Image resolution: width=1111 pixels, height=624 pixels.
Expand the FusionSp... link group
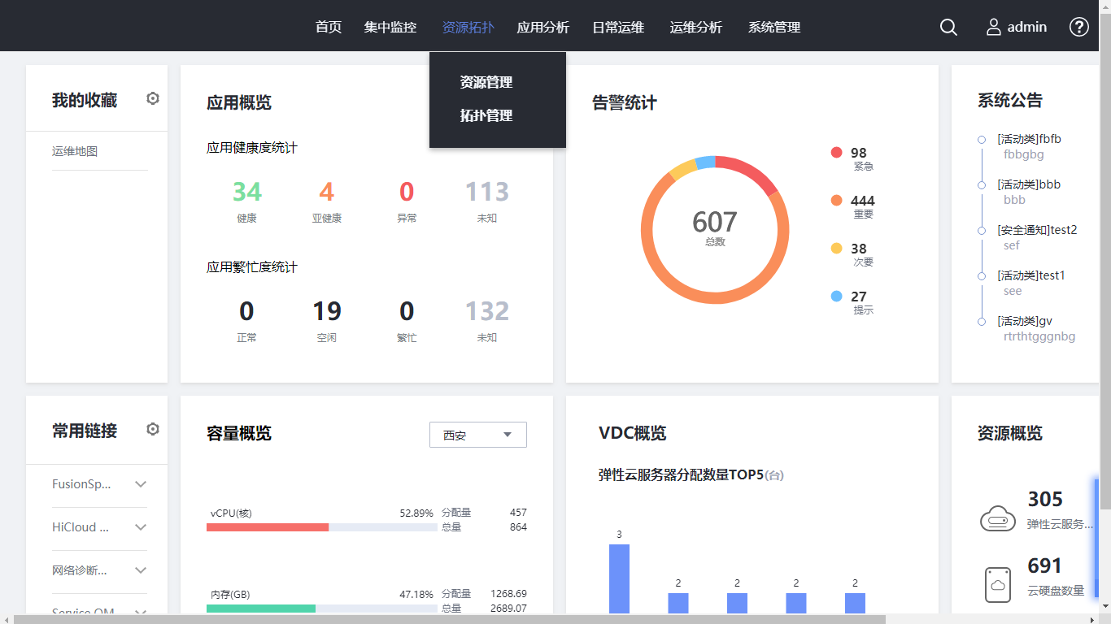tap(141, 484)
